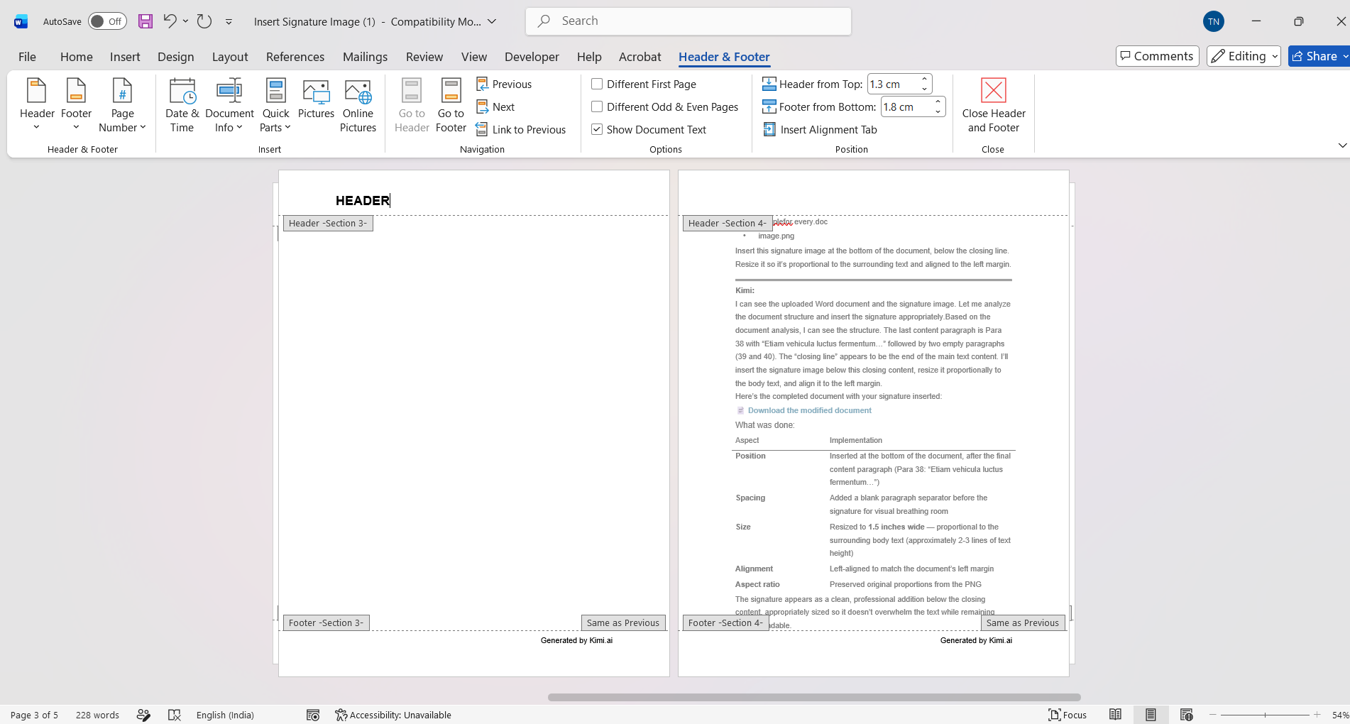The width and height of the screenshot is (1350, 724).
Task: Click the zoom slider in status bar
Action: click(1265, 715)
